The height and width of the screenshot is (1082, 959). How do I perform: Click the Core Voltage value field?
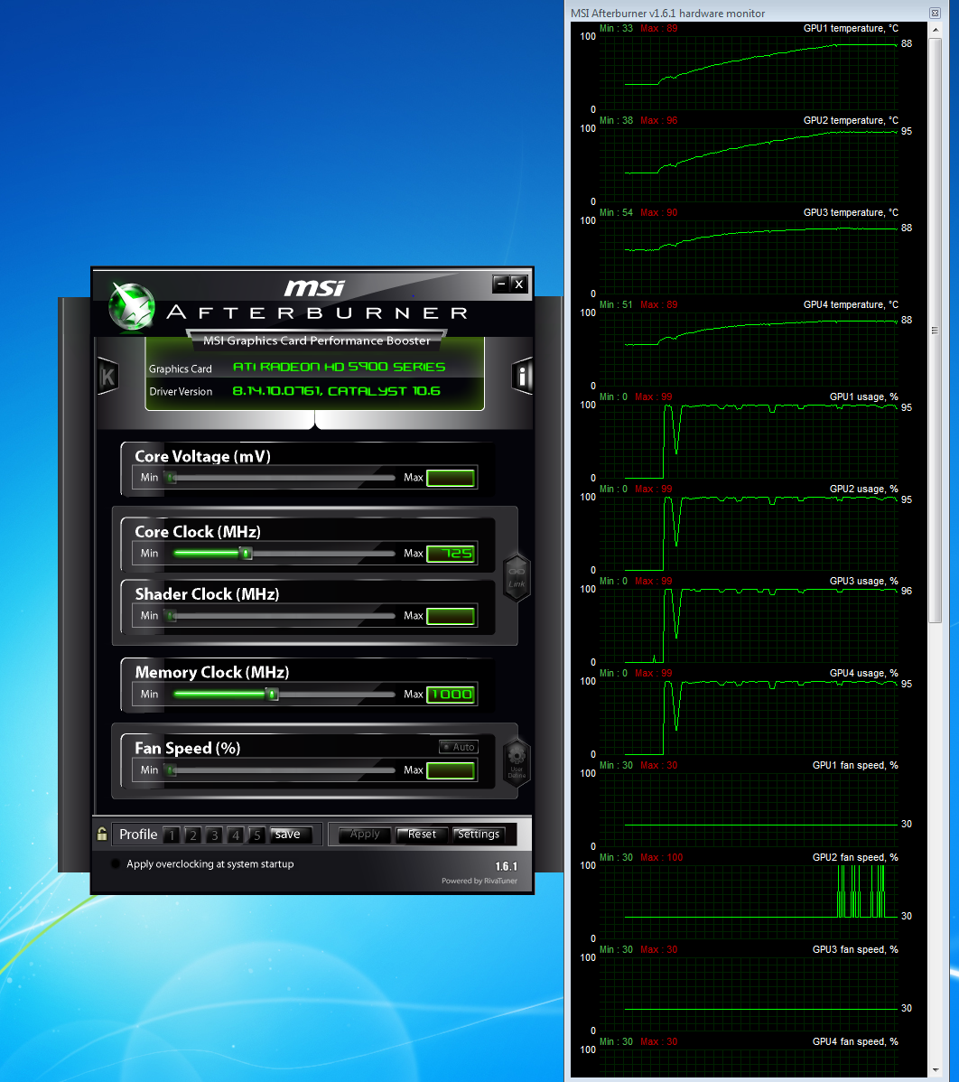[x=451, y=478]
